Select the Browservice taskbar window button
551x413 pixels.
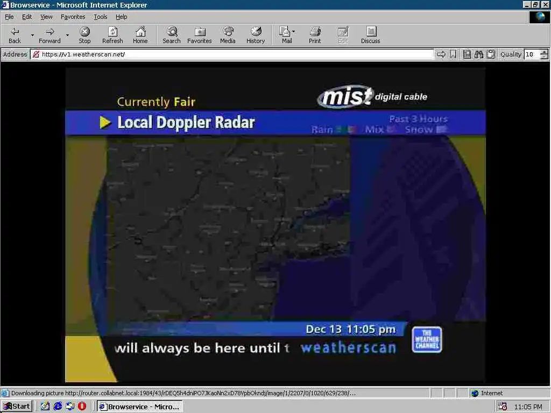pos(140,407)
